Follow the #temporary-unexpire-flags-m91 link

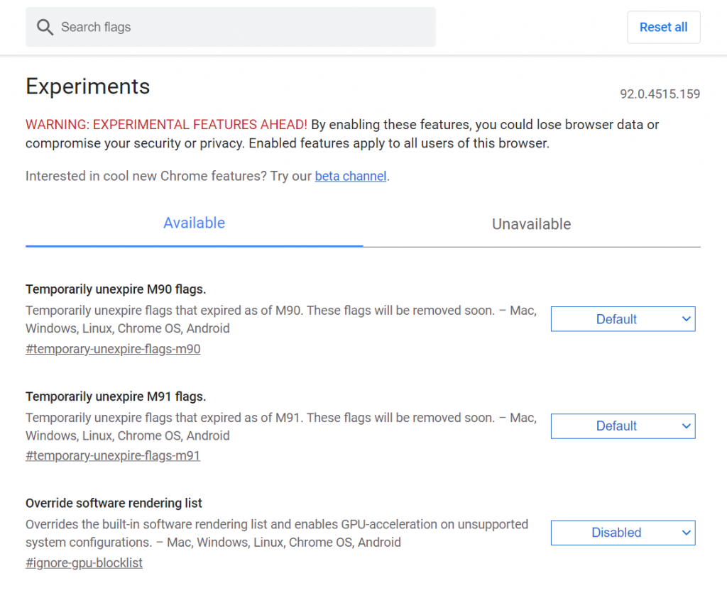(113, 455)
